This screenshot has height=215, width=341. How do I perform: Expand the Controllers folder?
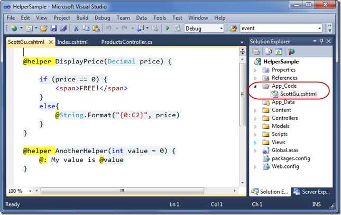[x=255, y=119]
